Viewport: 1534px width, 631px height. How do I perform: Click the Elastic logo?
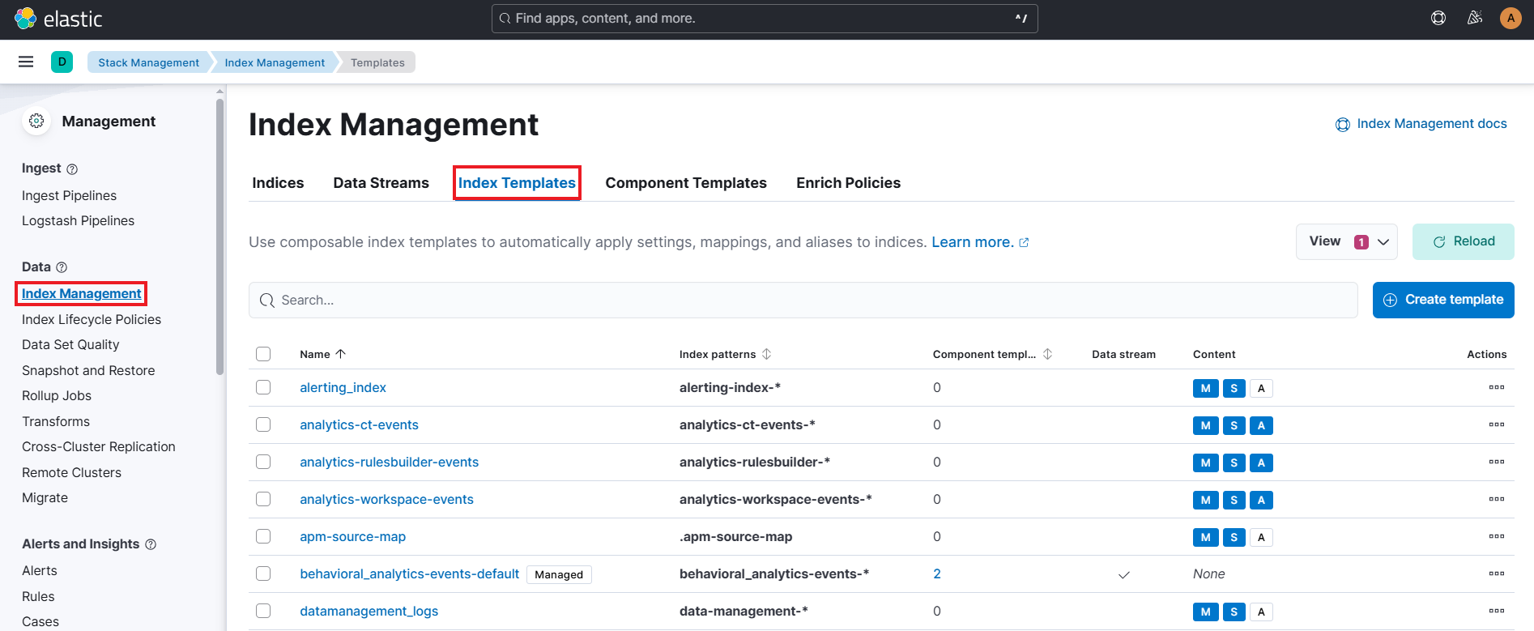click(58, 19)
